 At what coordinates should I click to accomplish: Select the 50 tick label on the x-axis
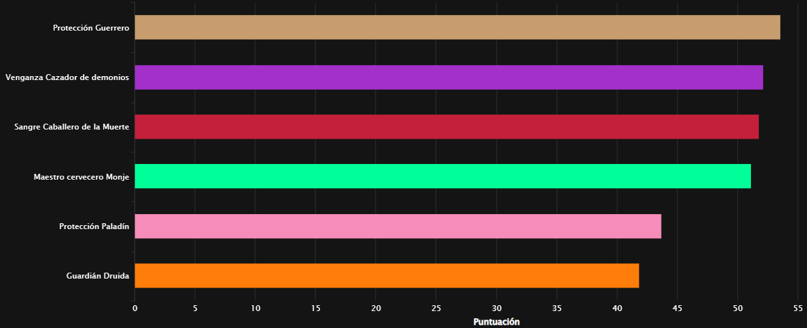click(x=738, y=308)
